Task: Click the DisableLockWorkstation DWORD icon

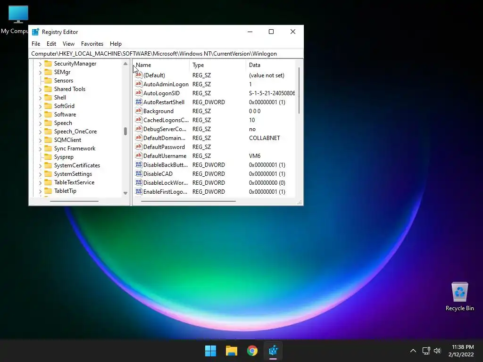Action: (139, 182)
